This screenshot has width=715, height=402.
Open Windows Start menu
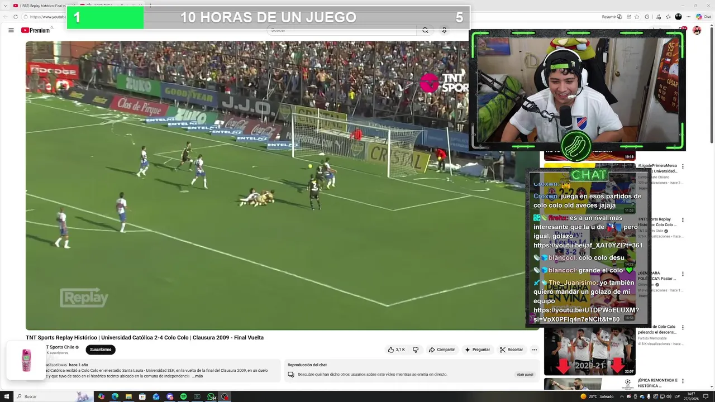click(6, 396)
